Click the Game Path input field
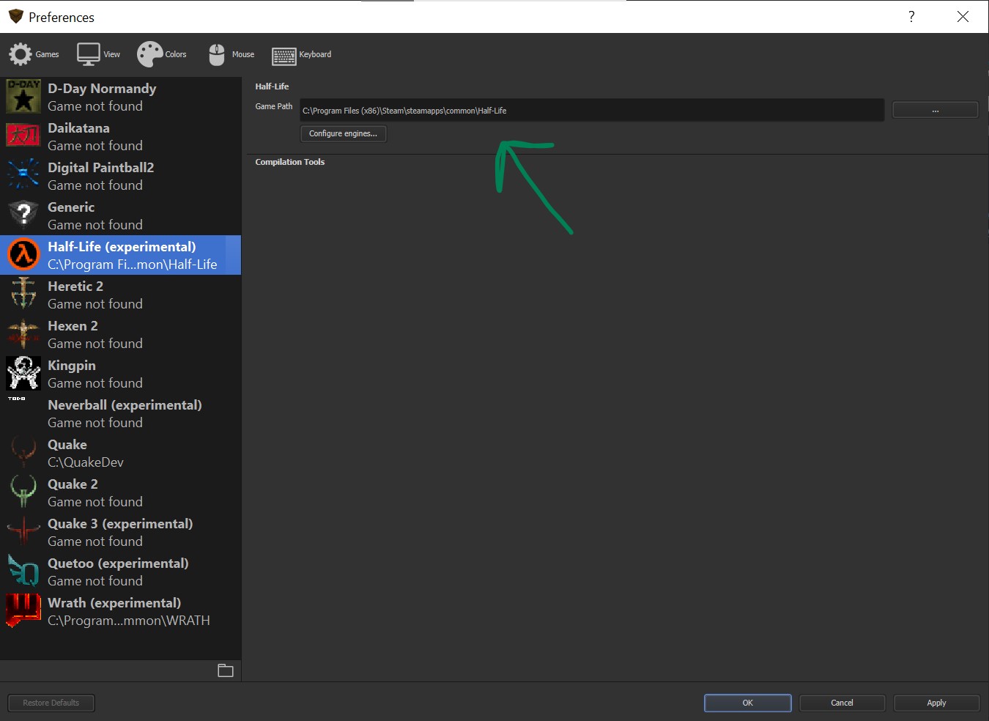The image size is (989, 721). coord(592,111)
